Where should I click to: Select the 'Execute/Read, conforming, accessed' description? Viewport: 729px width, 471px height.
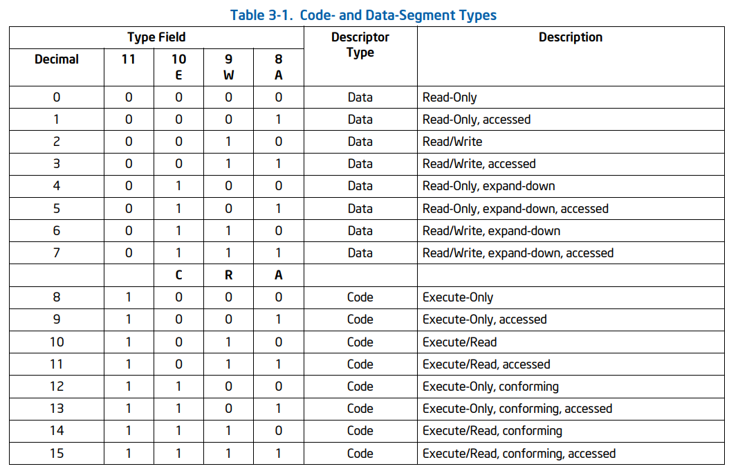point(519,454)
